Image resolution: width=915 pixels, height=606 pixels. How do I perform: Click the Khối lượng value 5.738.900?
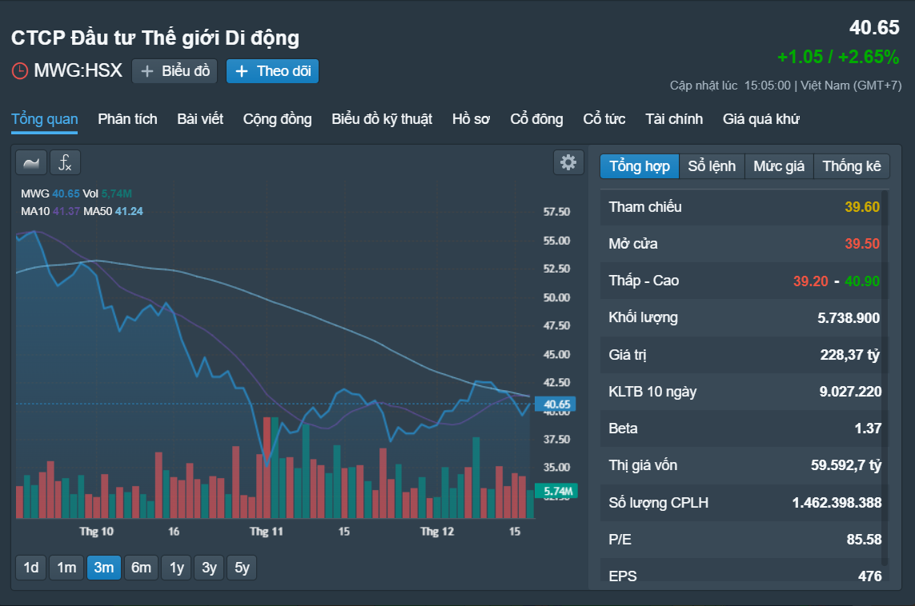pyautogui.click(x=849, y=317)
